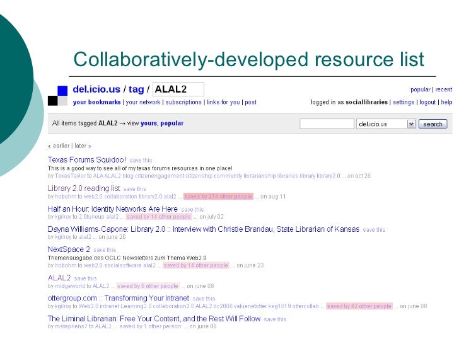Show saved by 14 people for NextSpace 2
This screenshot has height=344, width=459.
point(196,265)
